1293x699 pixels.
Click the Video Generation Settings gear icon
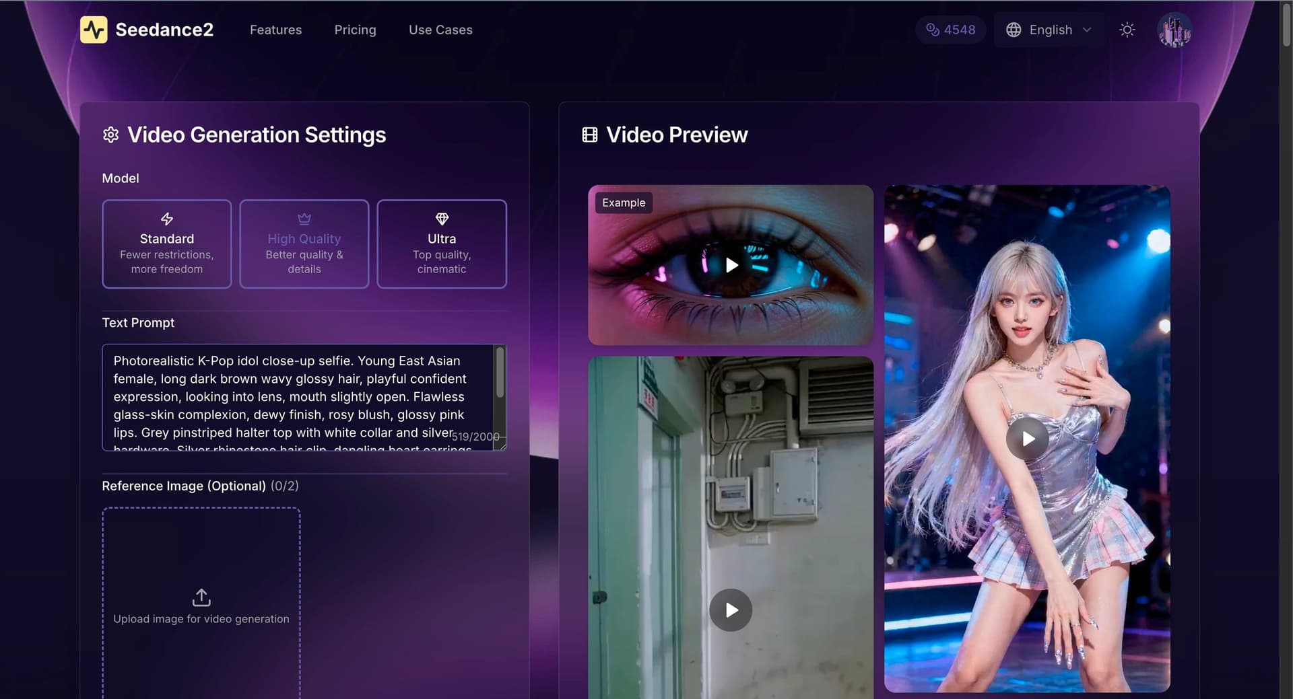pyautogui.click(x=111, y=135)
